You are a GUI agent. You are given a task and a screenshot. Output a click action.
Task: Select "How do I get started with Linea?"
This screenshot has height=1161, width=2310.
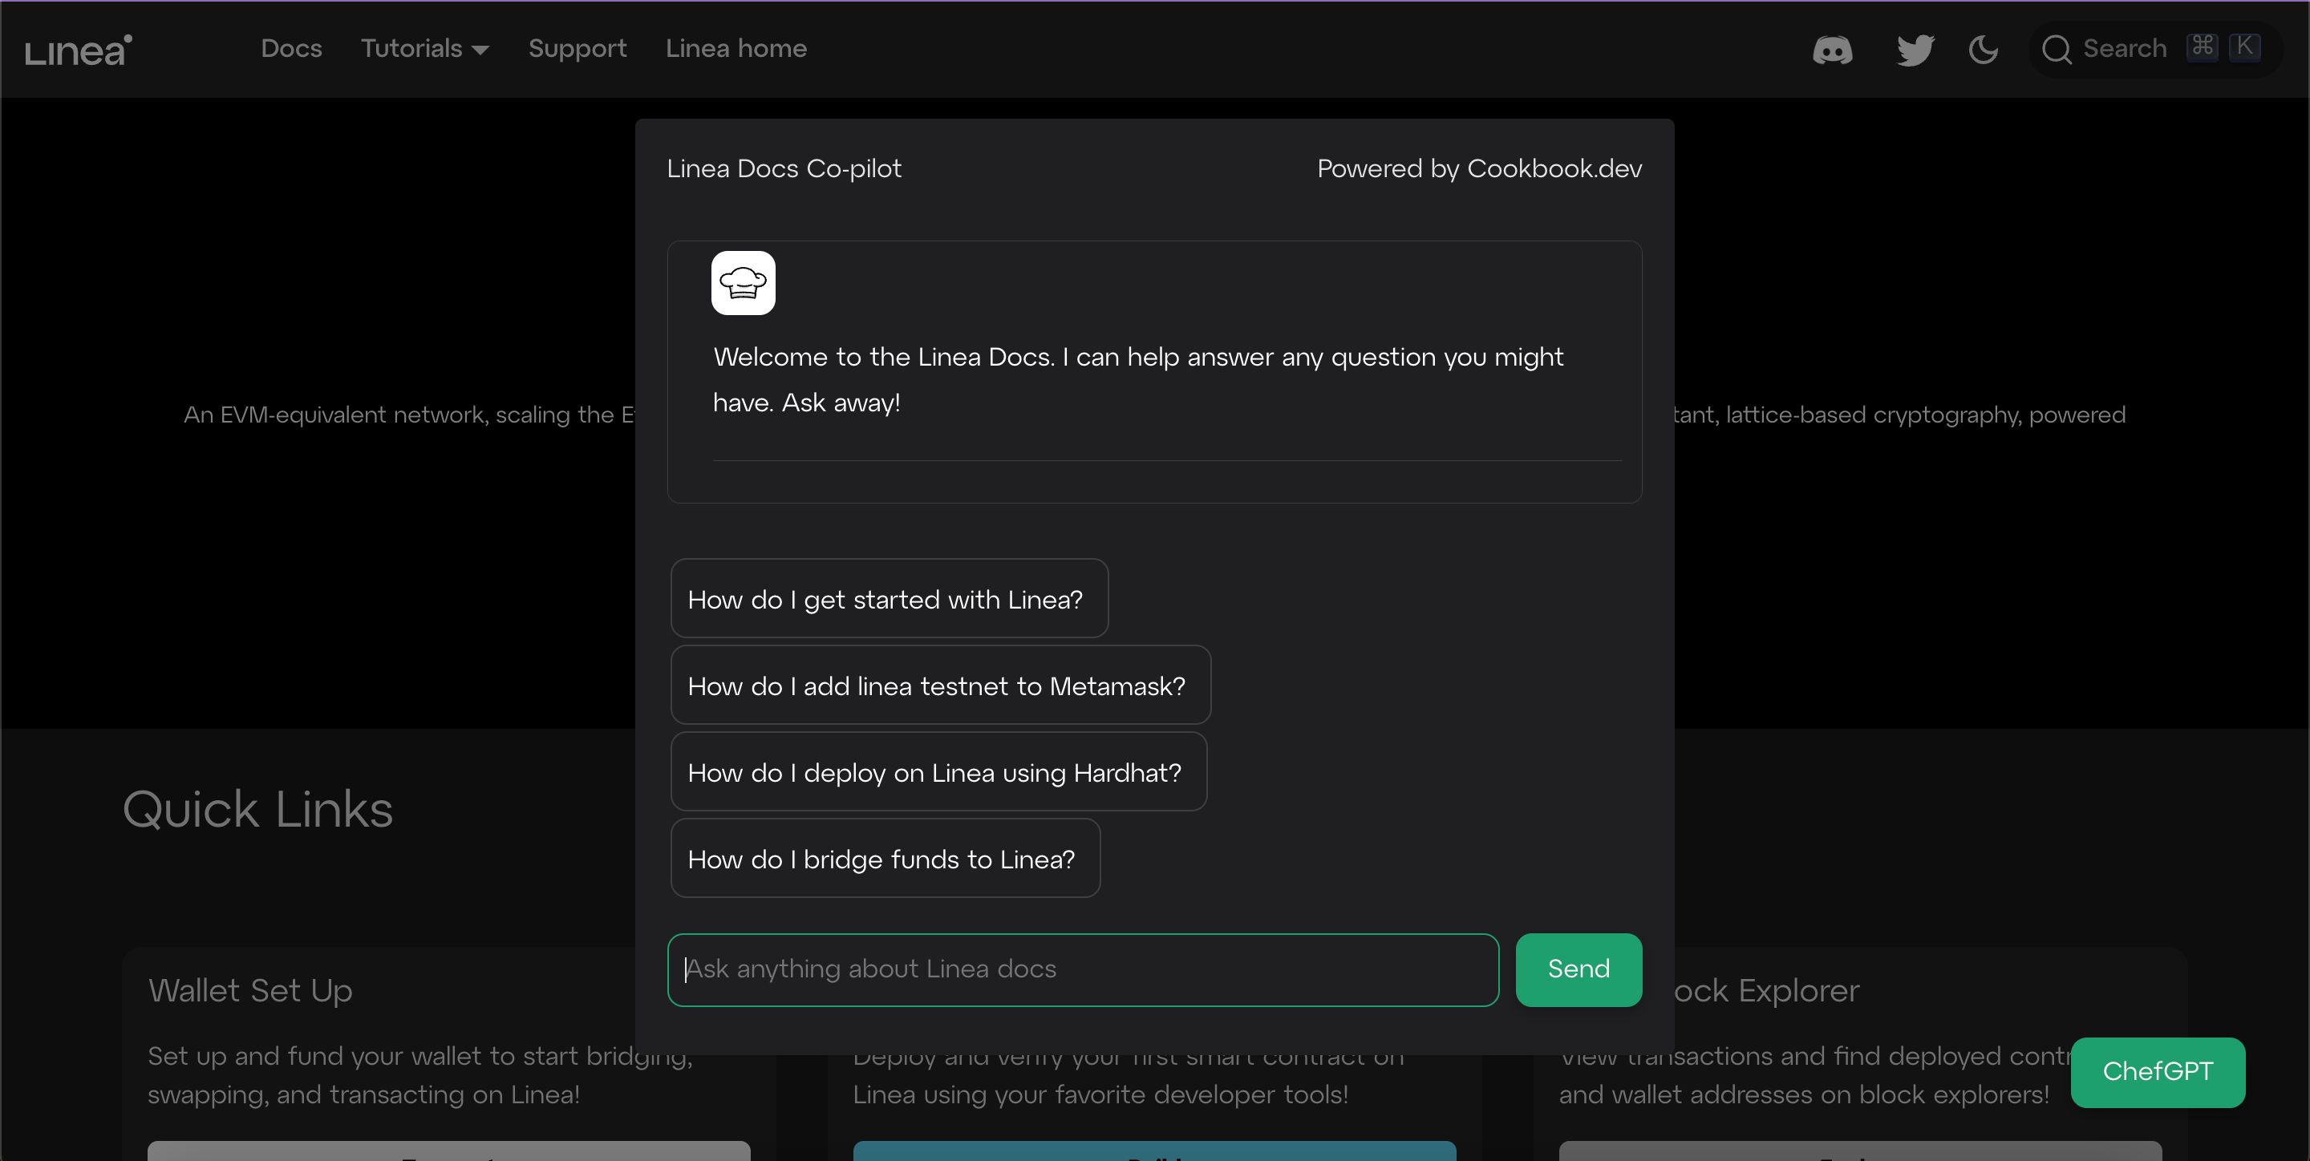(889, 599)
